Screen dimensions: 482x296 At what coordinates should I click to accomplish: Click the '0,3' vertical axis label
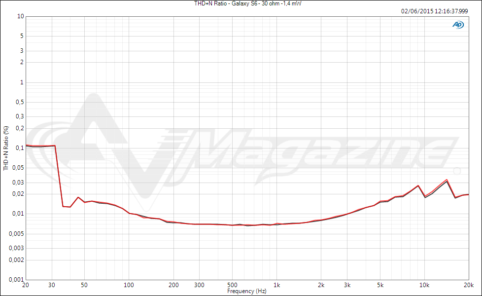[20, 116]
